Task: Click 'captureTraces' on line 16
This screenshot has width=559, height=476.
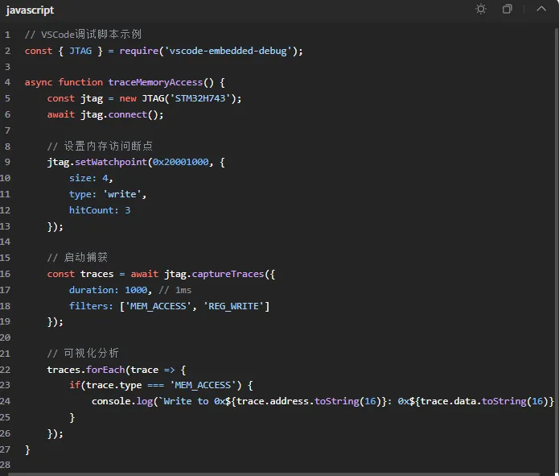Action: tap(228, 274)
